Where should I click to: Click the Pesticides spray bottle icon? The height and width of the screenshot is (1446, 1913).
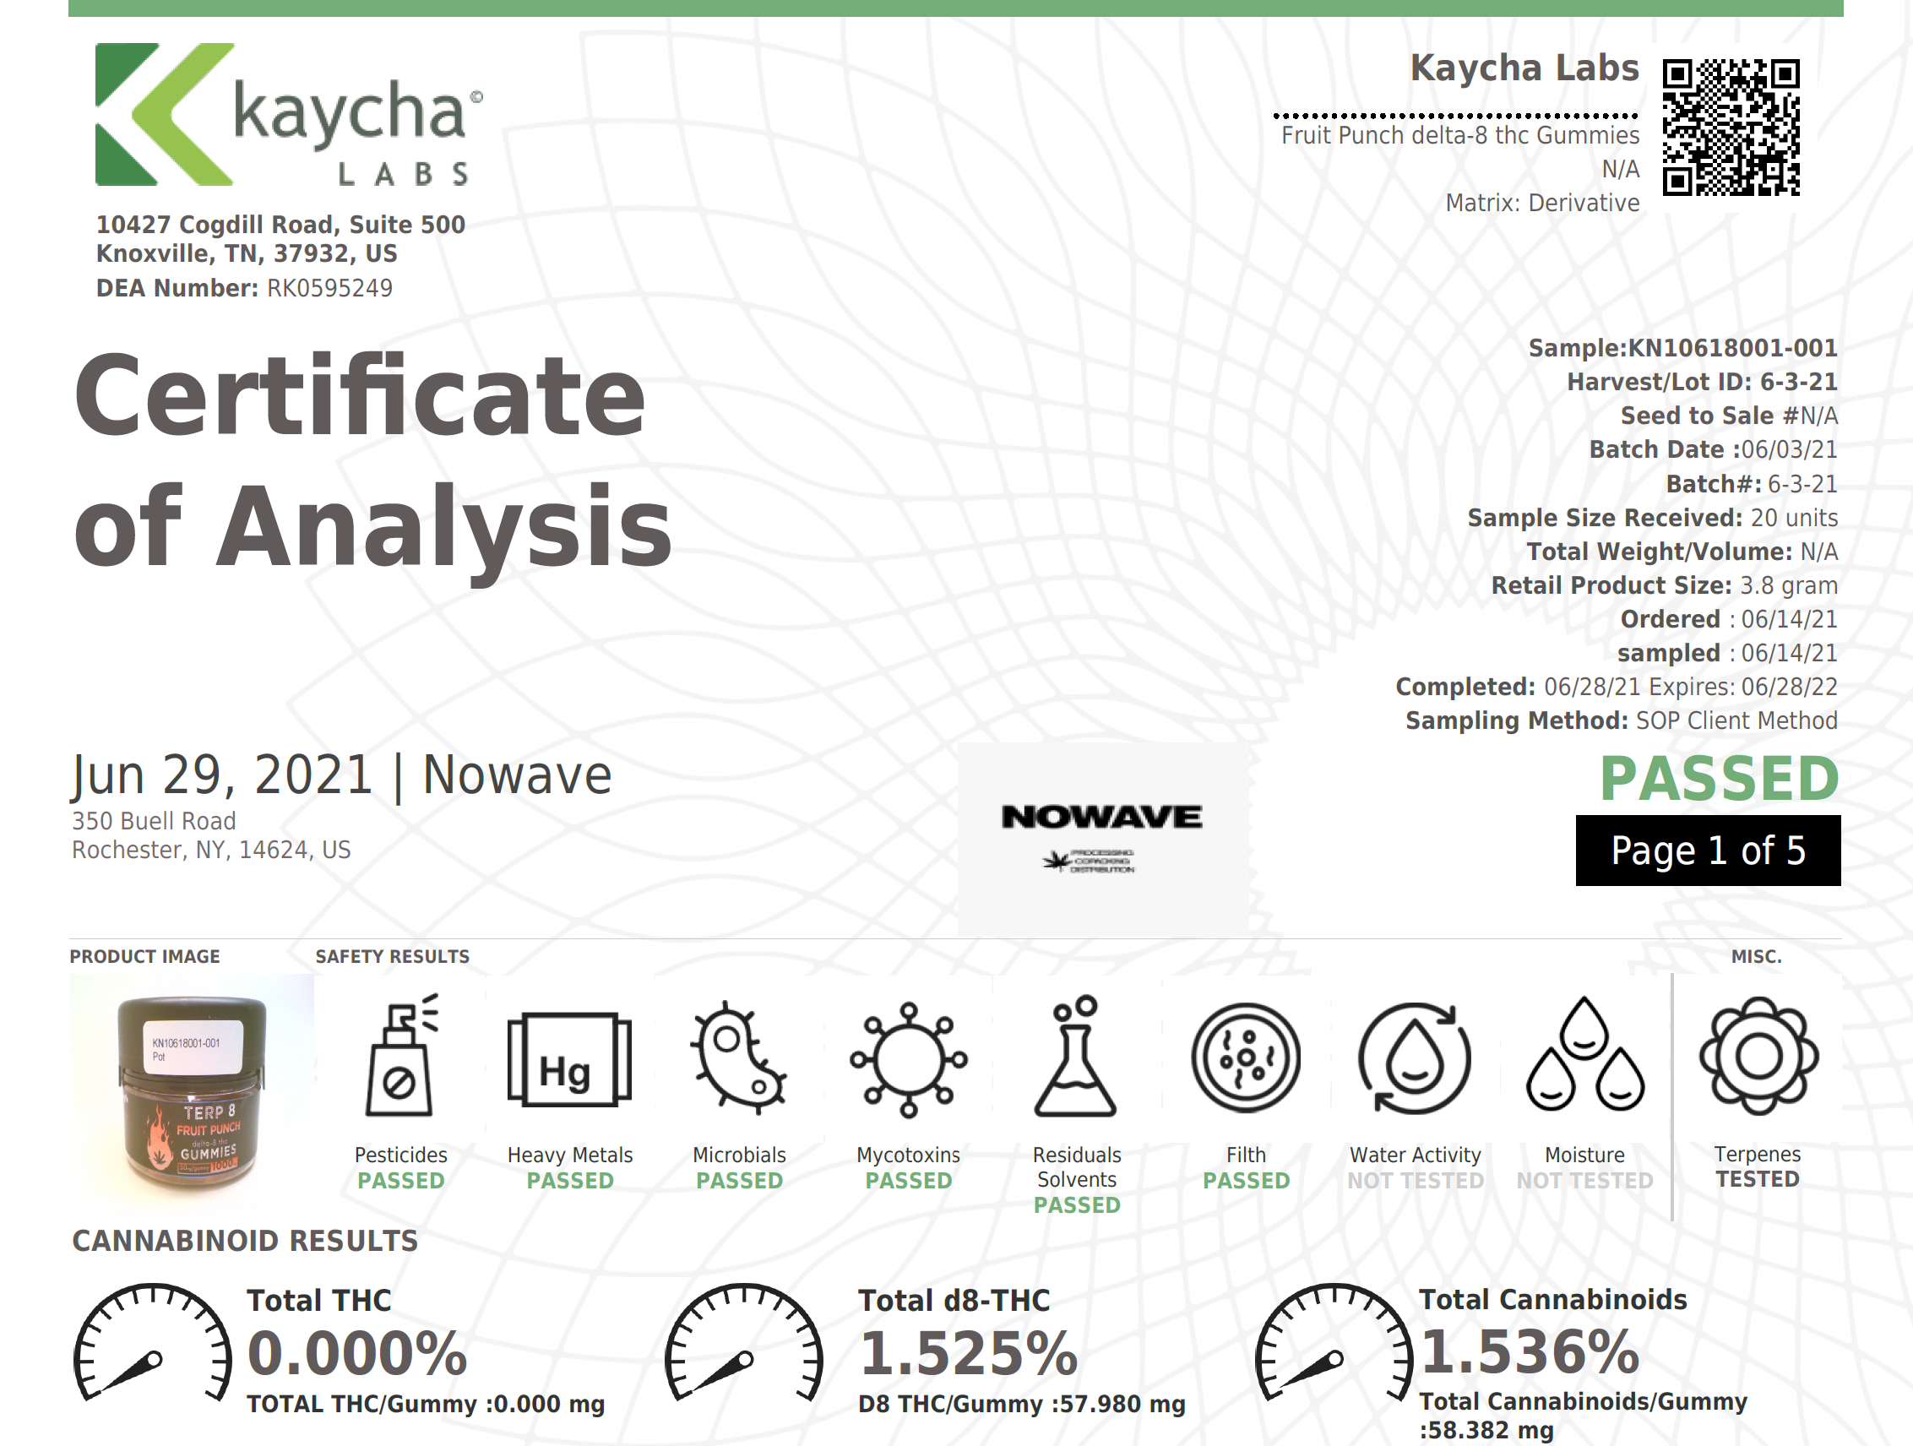400,1056
